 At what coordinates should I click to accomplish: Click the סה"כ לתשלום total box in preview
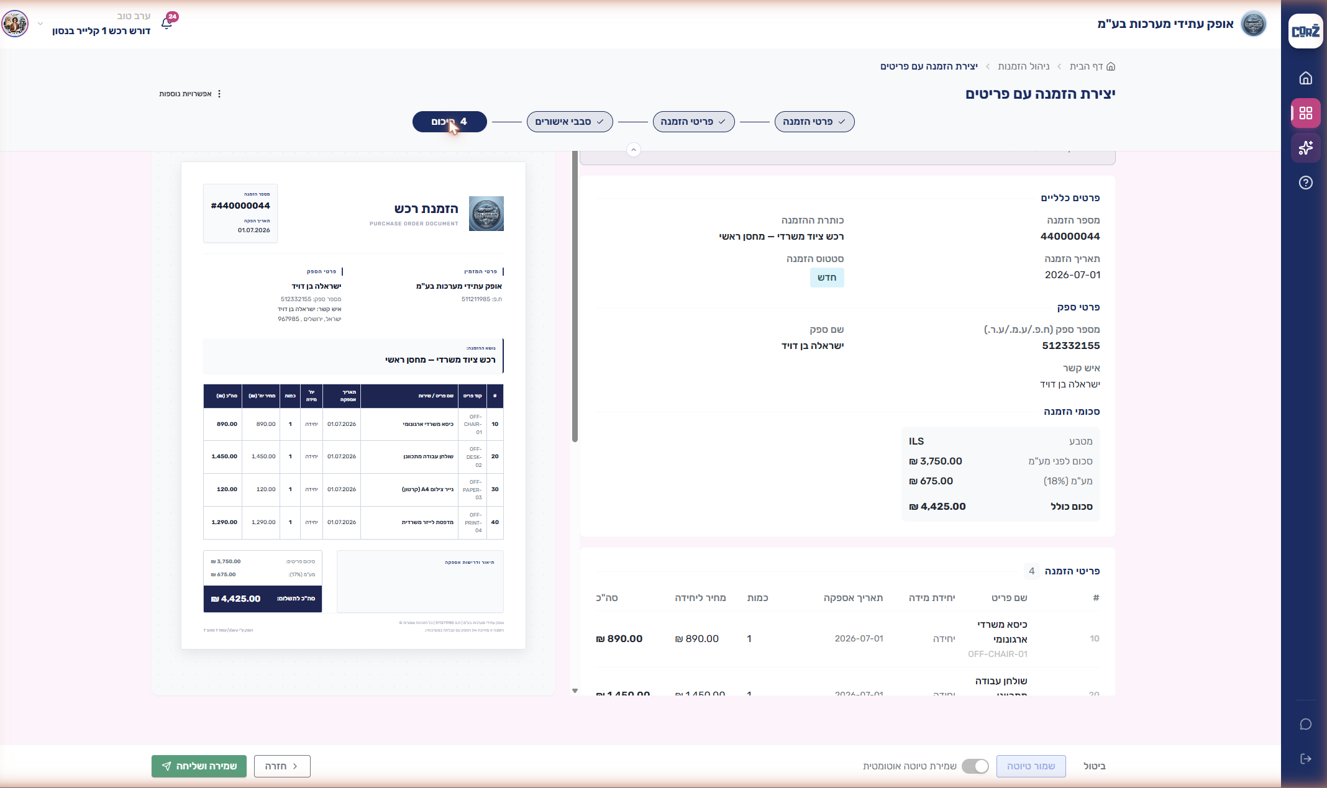[263, 599]
